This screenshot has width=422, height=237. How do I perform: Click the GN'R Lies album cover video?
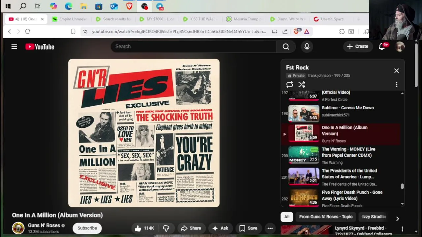coord(144,133)
